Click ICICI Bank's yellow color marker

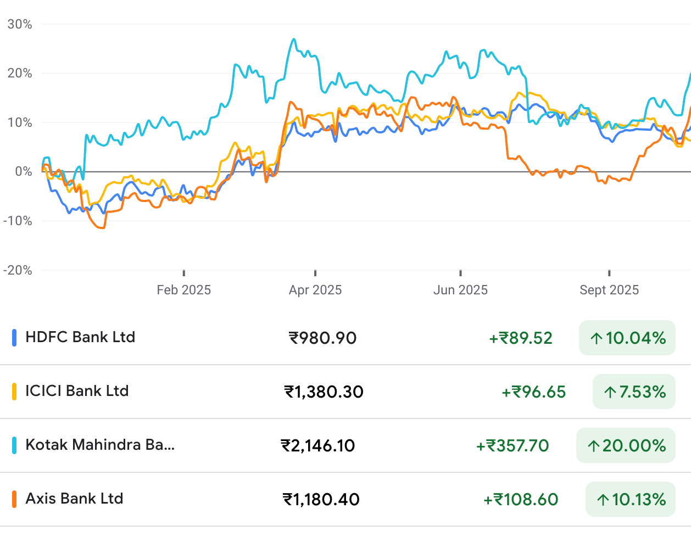pyautogui.click(x=14, y=391)
